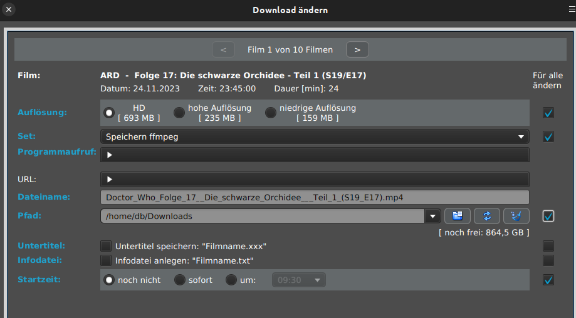Image resolution: width=576 pixels, height=318 pixels.
Task: Click the refresh path icon button
Action: point(487,216)
